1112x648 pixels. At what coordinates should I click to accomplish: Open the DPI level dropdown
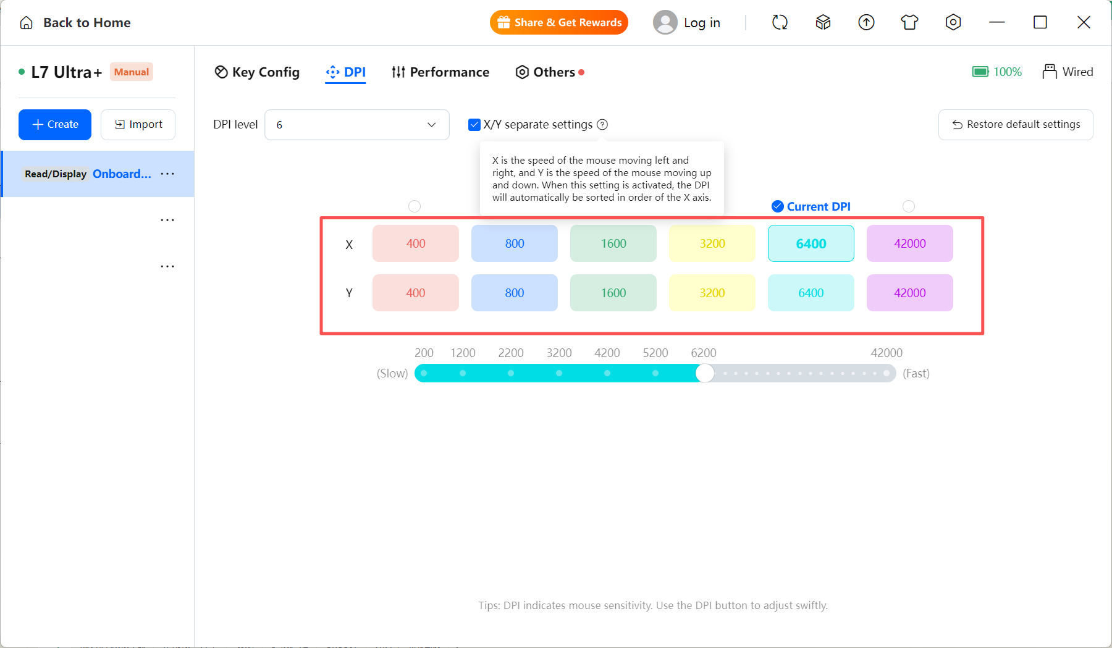tap(357, 125)
